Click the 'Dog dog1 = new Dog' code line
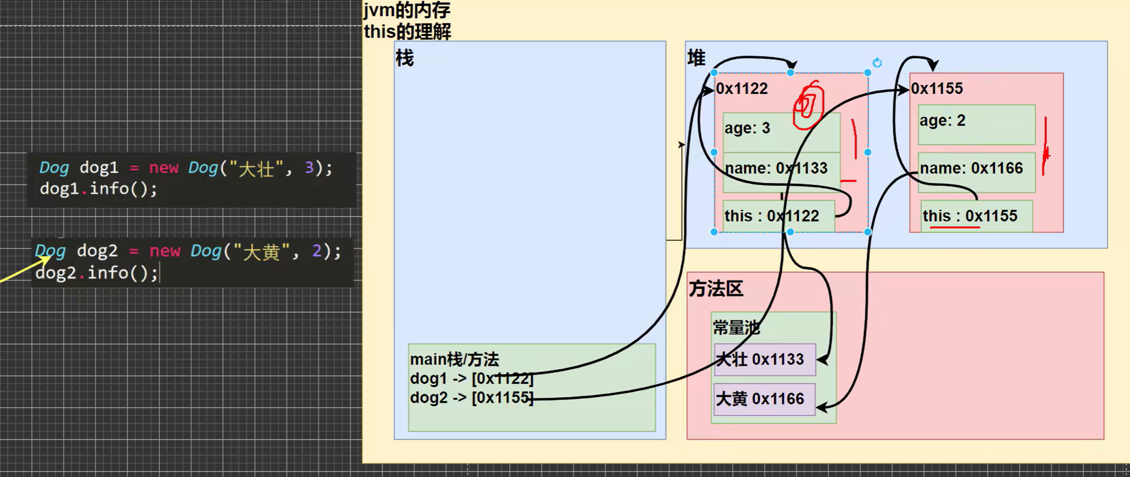The height and width of the screenshot is (477, 1130). click(x=186, y=168)
